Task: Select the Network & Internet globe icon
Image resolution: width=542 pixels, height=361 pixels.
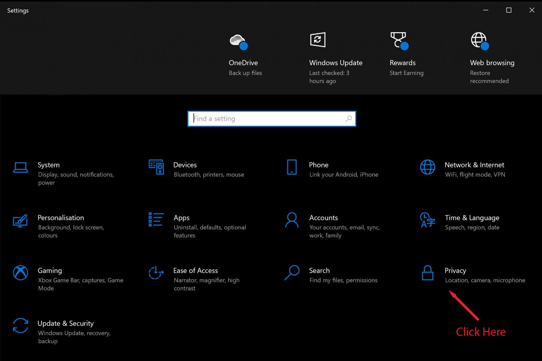Action: click(427, 167)
